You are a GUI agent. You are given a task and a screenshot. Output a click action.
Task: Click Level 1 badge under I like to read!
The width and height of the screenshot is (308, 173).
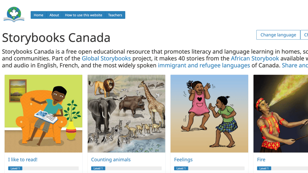15,169
